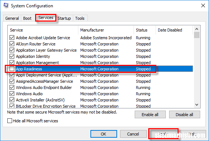Go to the Startup tab

coord(64,18)
